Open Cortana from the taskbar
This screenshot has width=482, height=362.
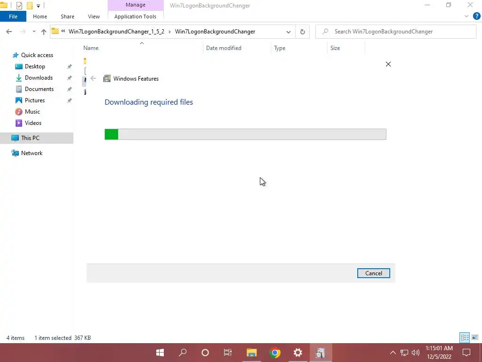pos(205,353)
